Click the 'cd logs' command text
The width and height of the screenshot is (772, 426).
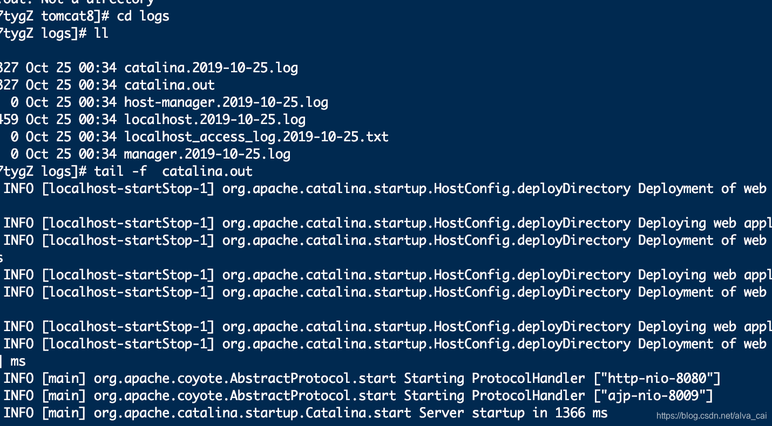pos(143,16)
